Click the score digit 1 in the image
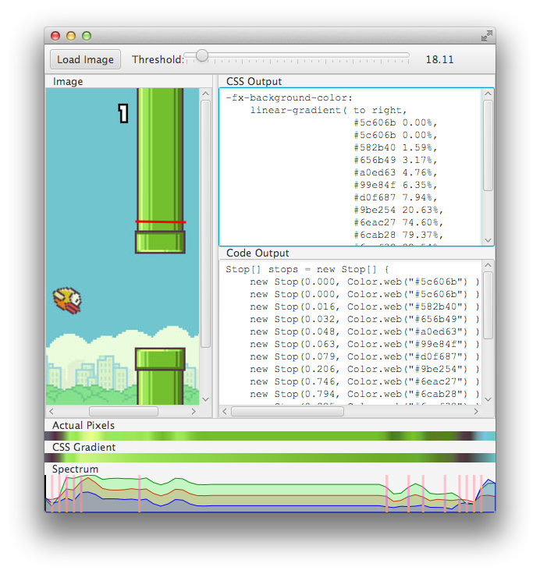Image resolution: width=540 pixels, height=574 pixels. 123,114
